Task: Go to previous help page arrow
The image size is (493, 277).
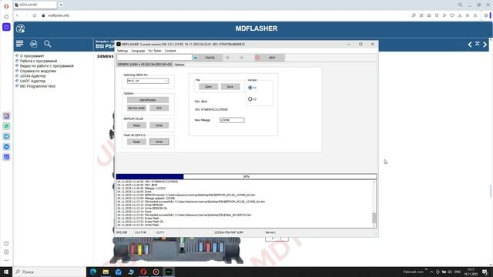Action: pos(470,45)
